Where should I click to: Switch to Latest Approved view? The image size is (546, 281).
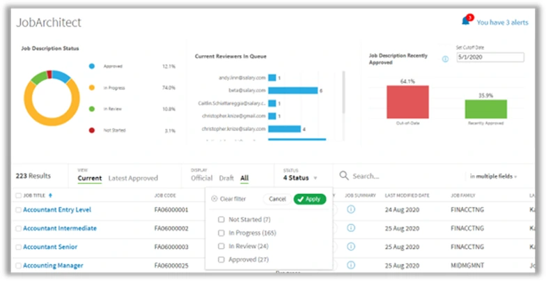point(133,179)
